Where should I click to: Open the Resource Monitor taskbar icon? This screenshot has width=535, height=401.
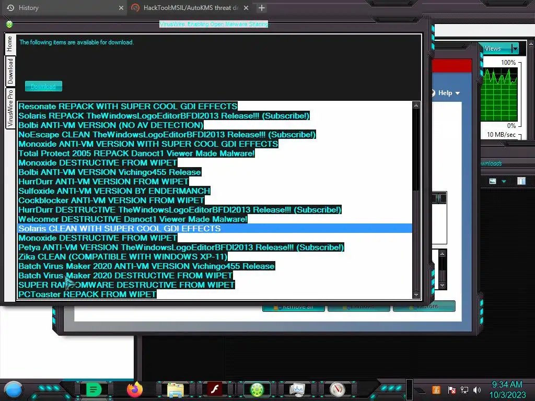tap(297, 390)
